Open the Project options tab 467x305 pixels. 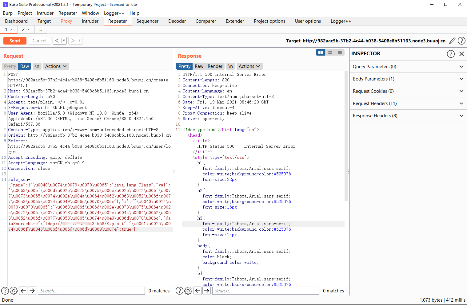[x=269, y=21]
